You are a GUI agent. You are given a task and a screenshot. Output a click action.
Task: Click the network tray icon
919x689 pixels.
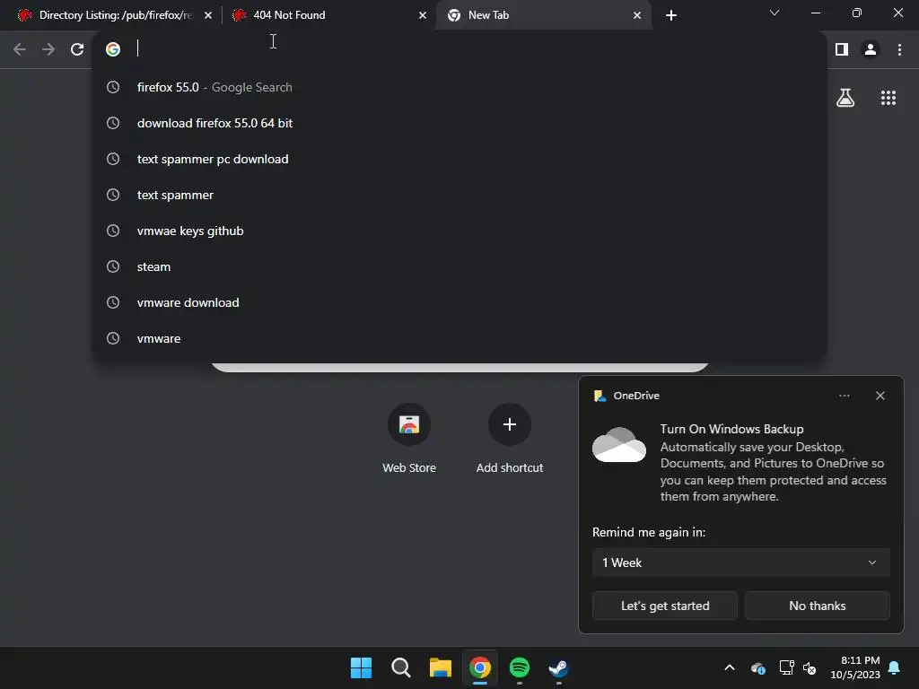pyautogui.click(x=786, y=667)
